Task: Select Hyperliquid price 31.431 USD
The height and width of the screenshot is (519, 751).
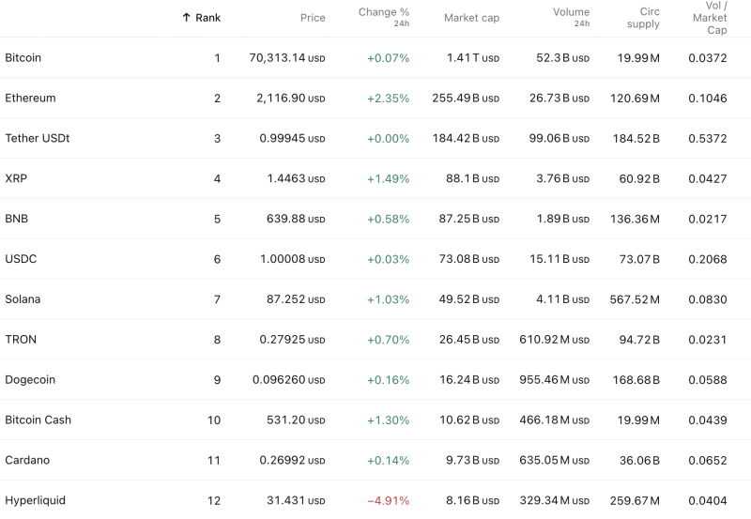Action: tap(296, 500)
